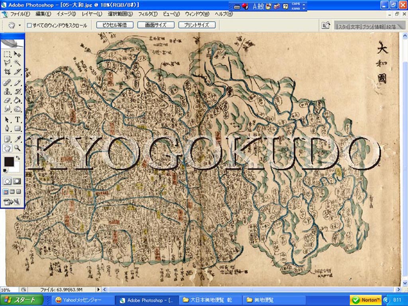Open the 選択範囲 (Select) menu
This screenshot has width=408, height=306.
(x=120, y=14)
